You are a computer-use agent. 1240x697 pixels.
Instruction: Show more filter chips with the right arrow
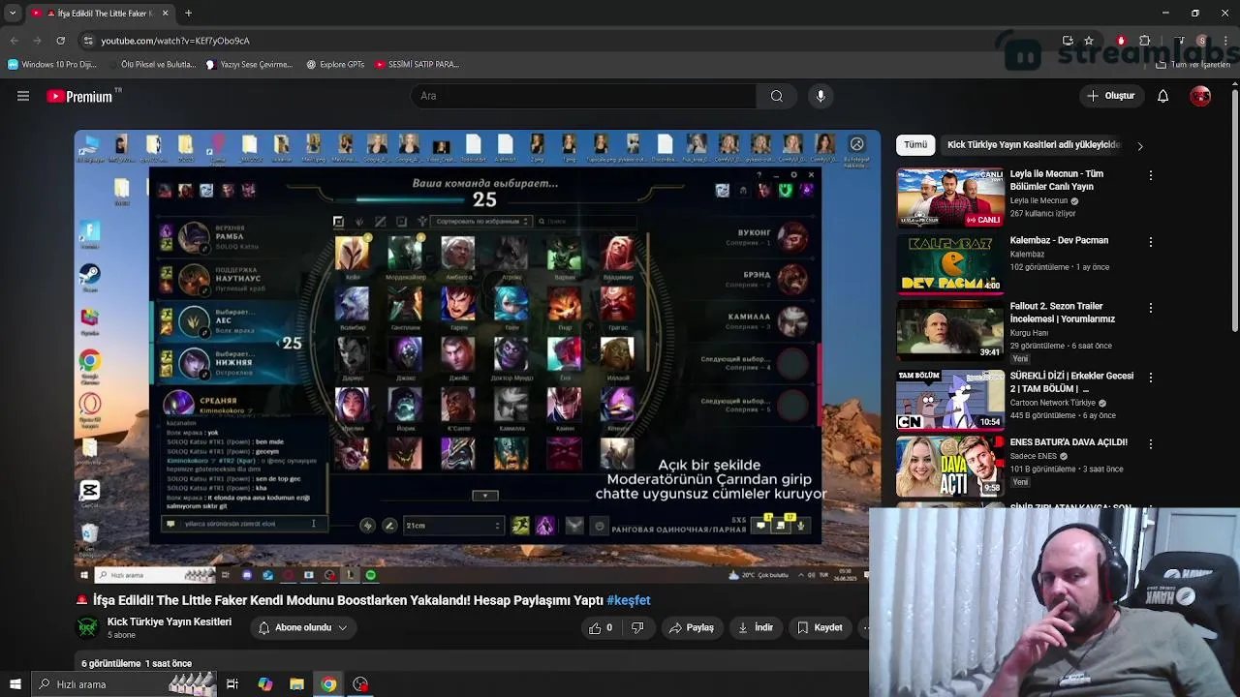[x=1140, y=146]
